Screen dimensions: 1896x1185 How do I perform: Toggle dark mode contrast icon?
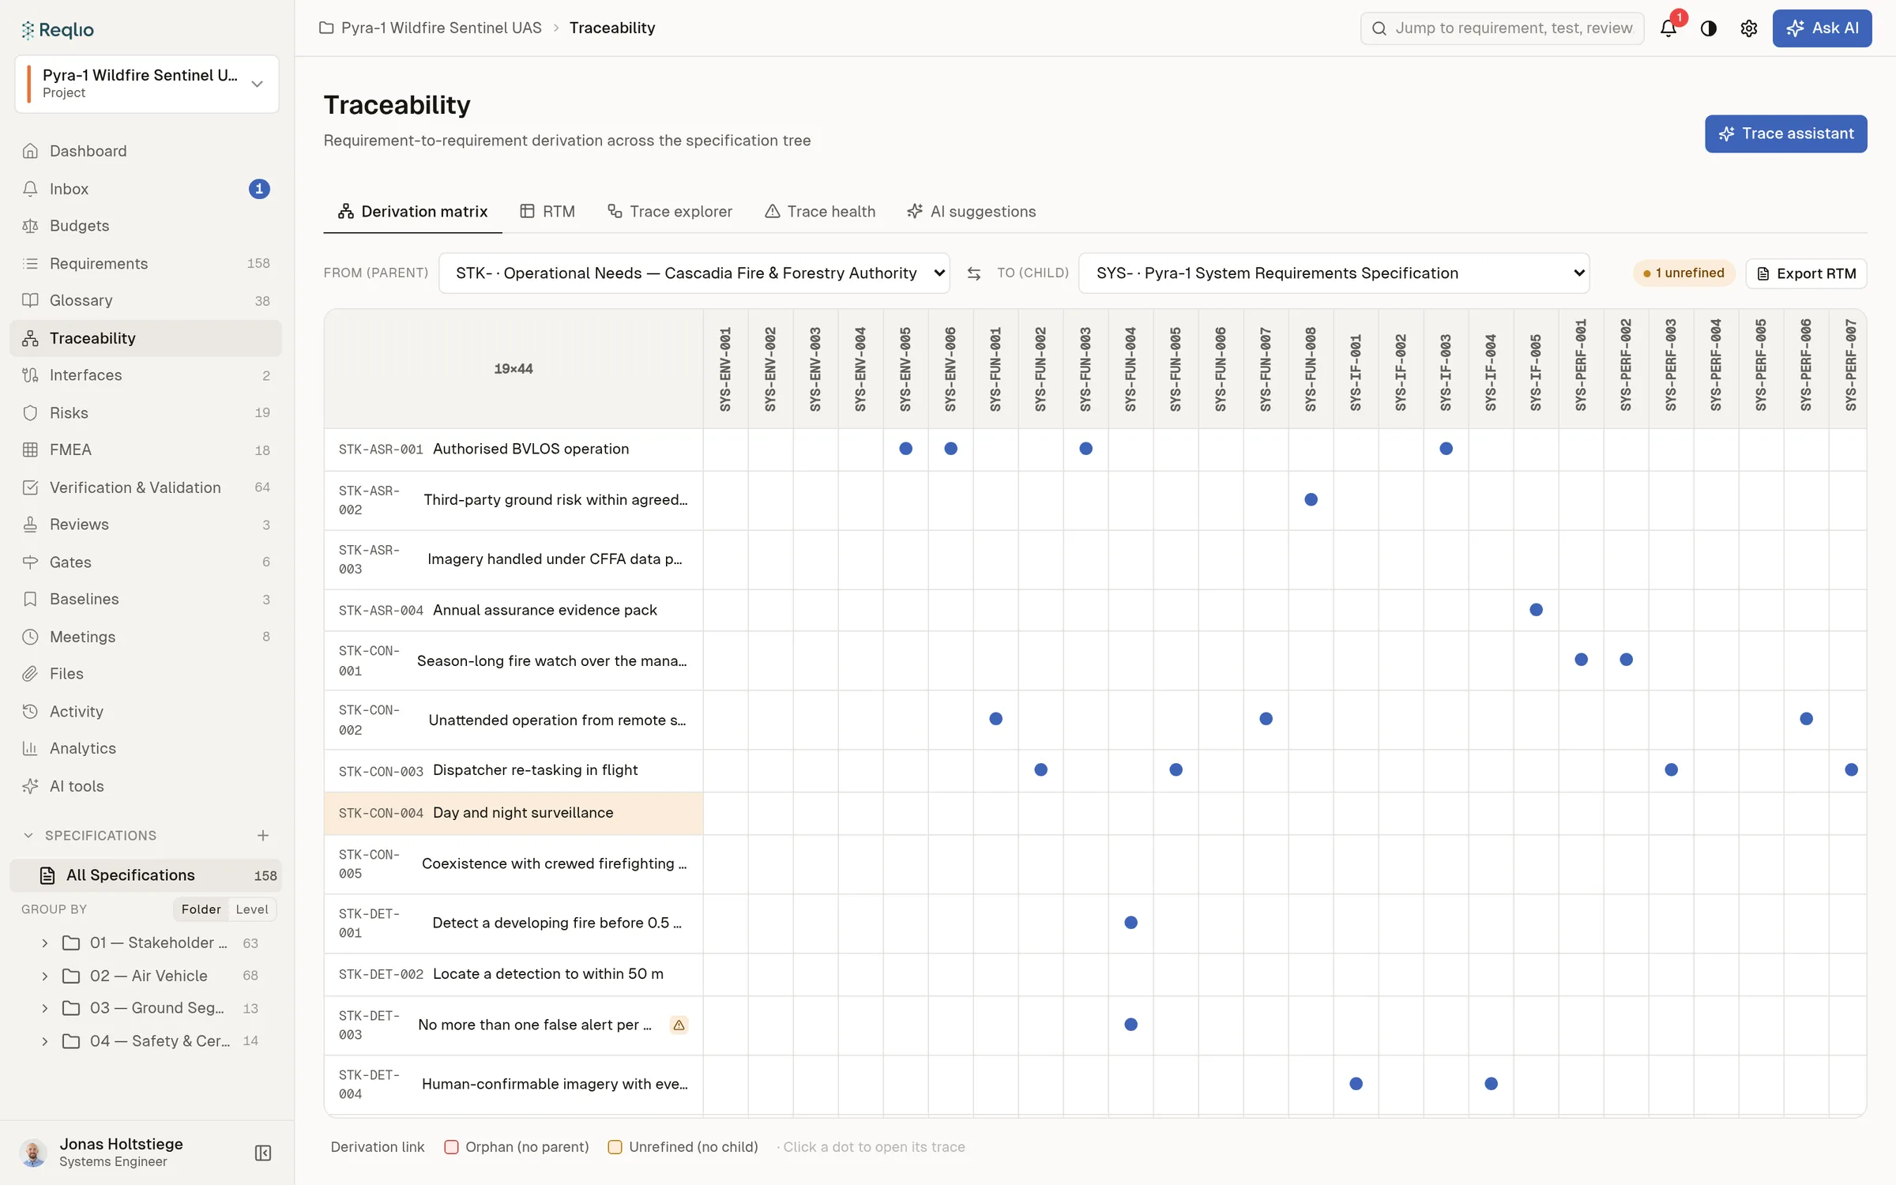click(1709, 28)
